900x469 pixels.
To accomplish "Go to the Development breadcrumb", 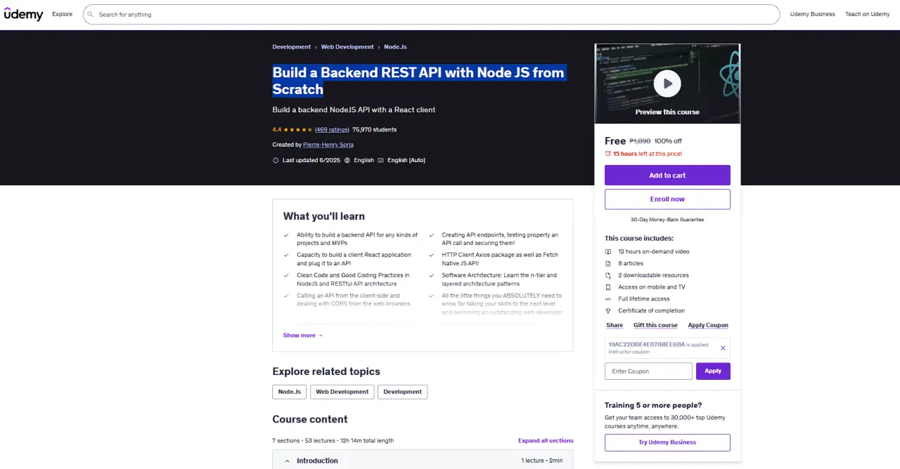I will tap(291, 47).
